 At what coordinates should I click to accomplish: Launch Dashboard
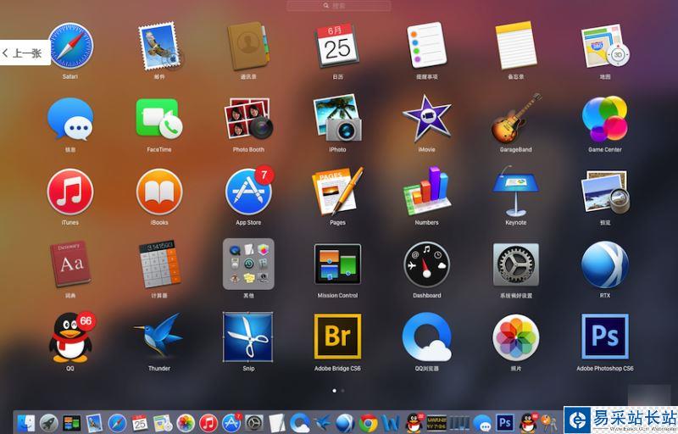[x=427, y=264]
